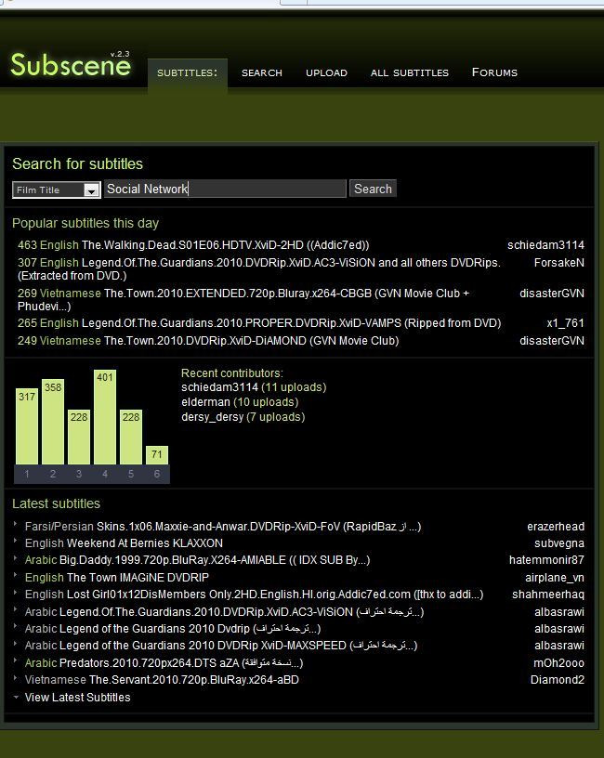Click the Search button
Viewport: 604px width, 758px height.
(373, 189)
